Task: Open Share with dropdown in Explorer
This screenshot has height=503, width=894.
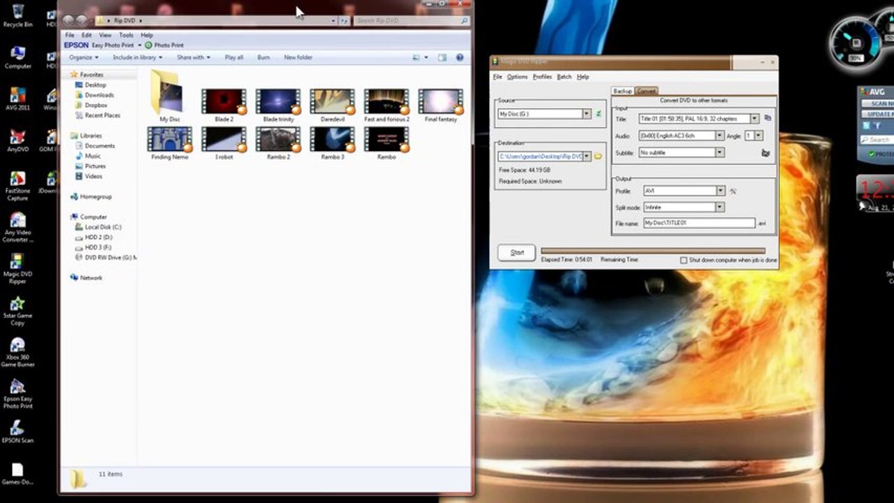Action: [x=193, y=57]
